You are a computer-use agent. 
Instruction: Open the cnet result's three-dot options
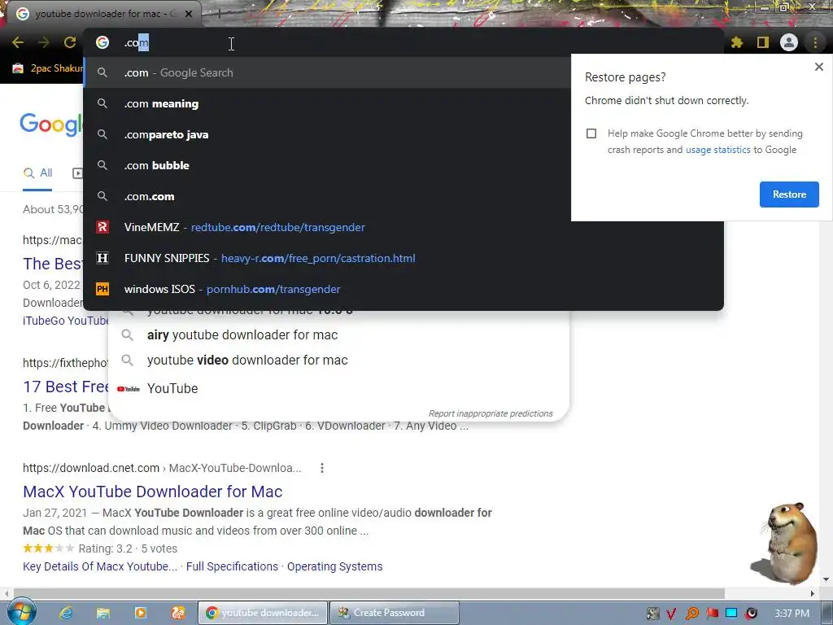pos(322,468)
